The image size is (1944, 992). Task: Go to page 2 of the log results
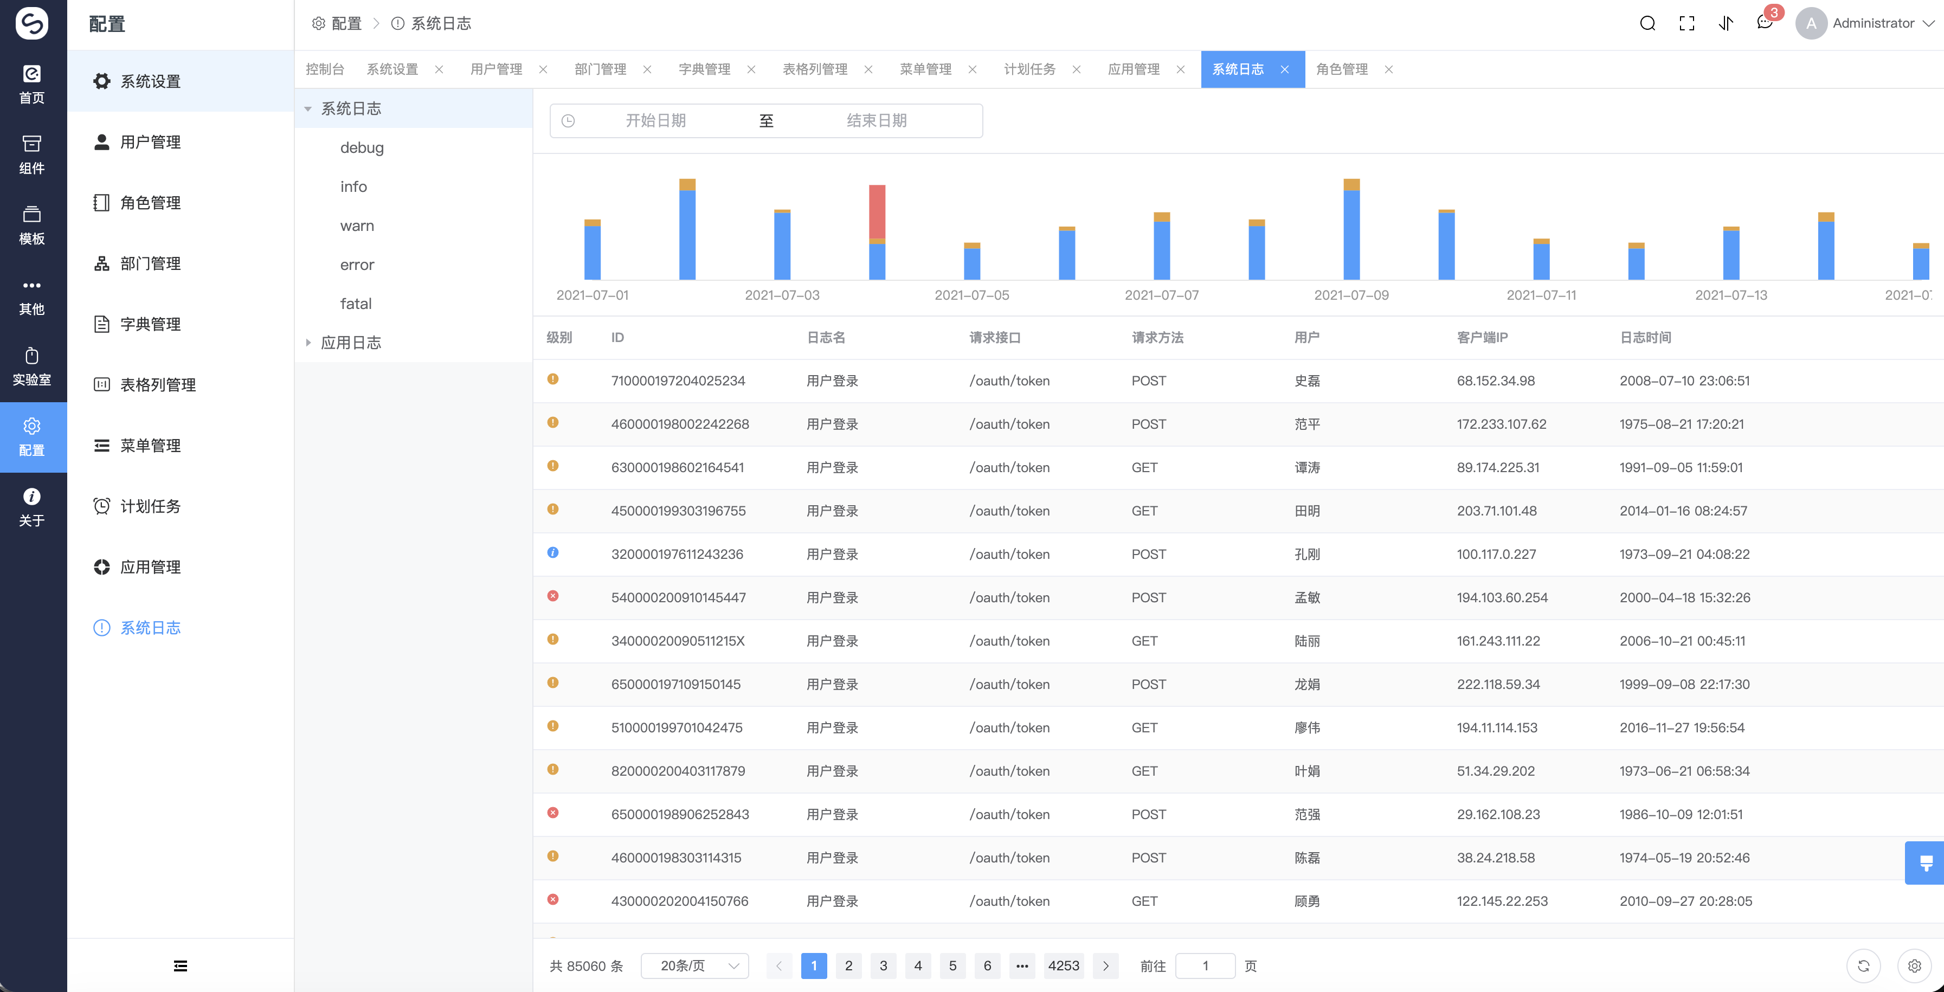848,965
